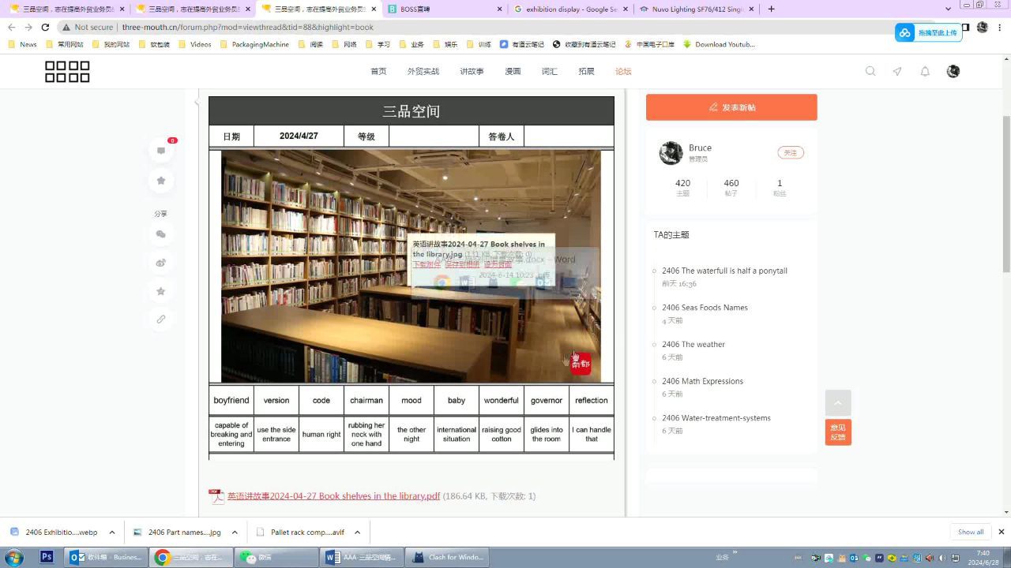Switch to Nuvo Lighting SF76/412 tab

[697, 9]
